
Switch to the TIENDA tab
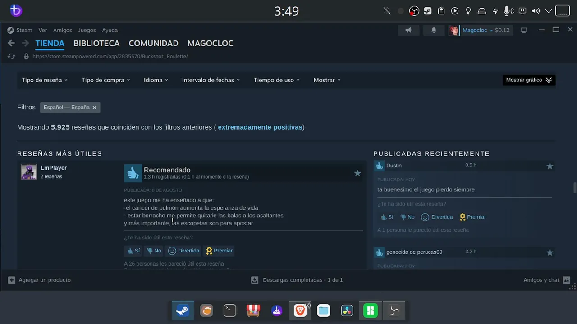click(x=50, y=44)
